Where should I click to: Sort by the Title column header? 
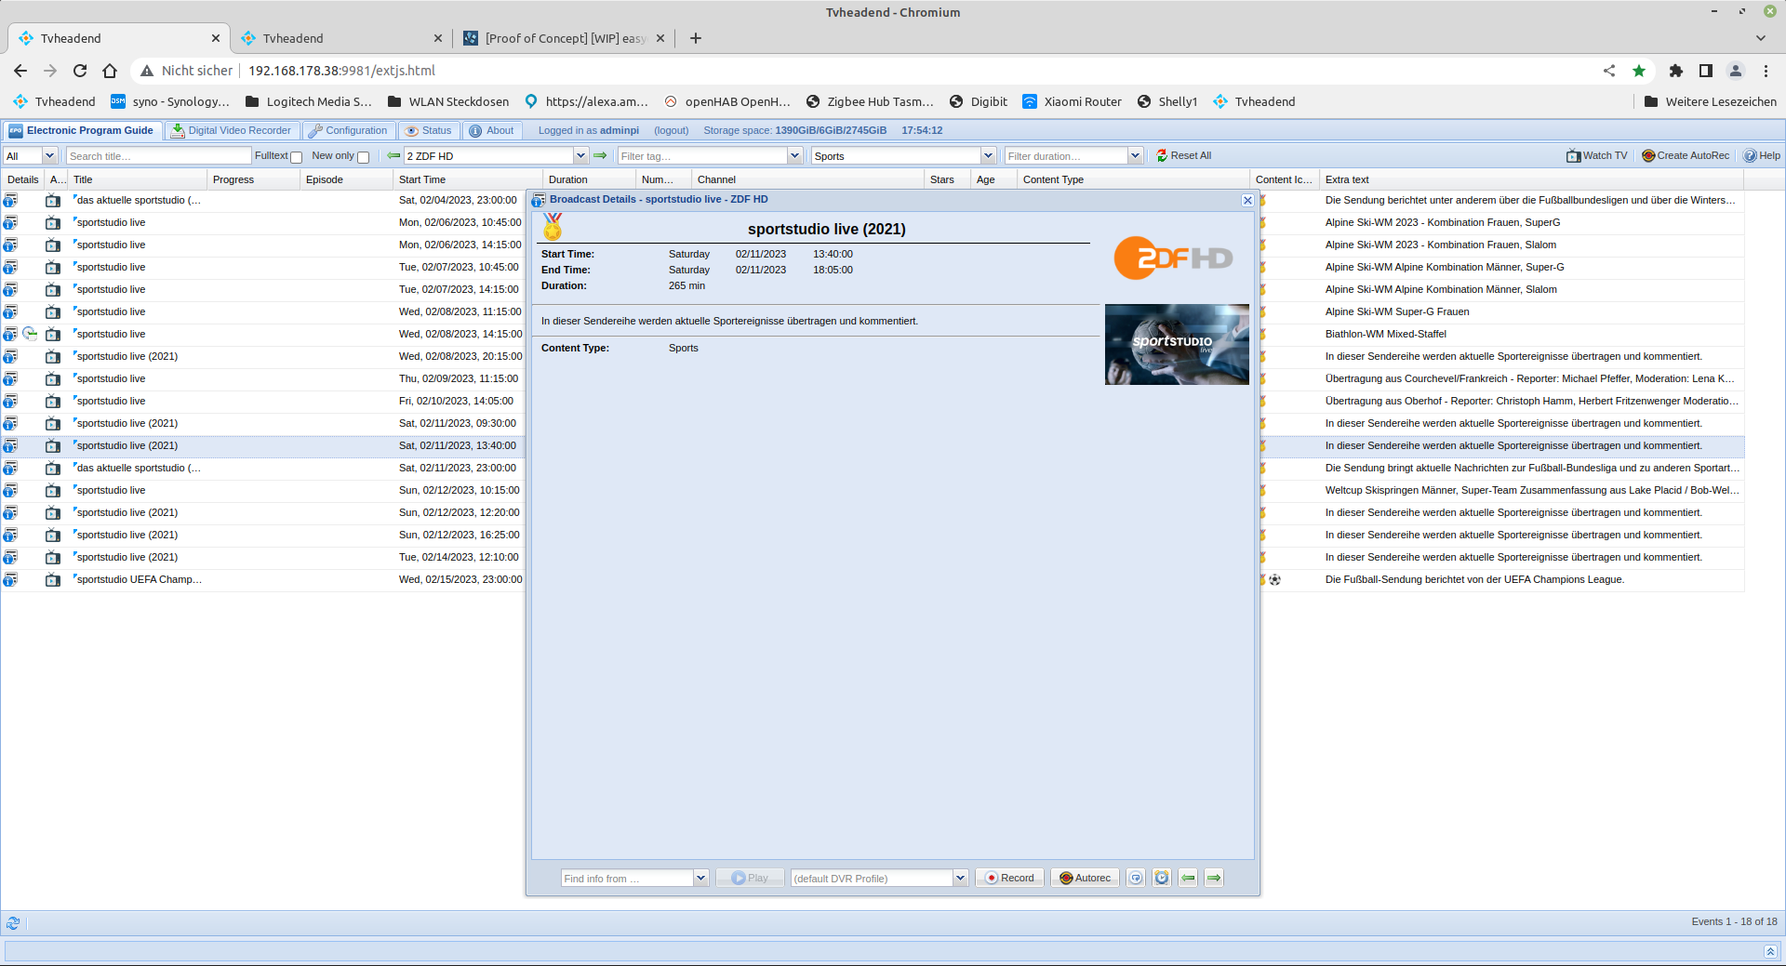[138, 180]
